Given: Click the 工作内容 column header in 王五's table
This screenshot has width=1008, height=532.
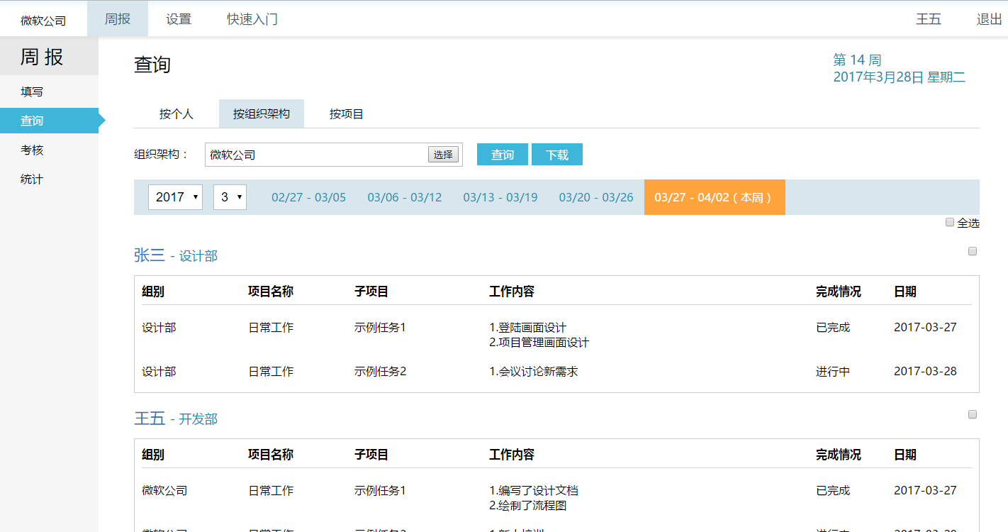Looking at the screenshot, I should tap(512, 455).
